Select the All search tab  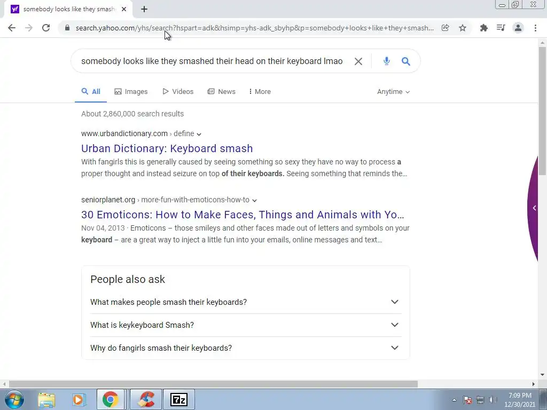pos(91,92)
